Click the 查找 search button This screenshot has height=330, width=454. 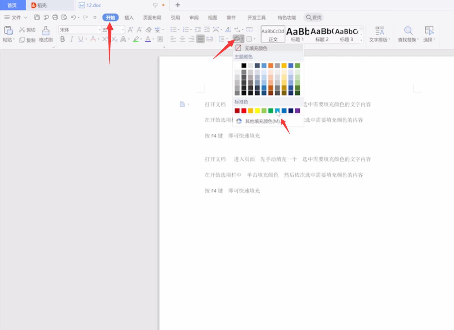[x=314, y=17]
